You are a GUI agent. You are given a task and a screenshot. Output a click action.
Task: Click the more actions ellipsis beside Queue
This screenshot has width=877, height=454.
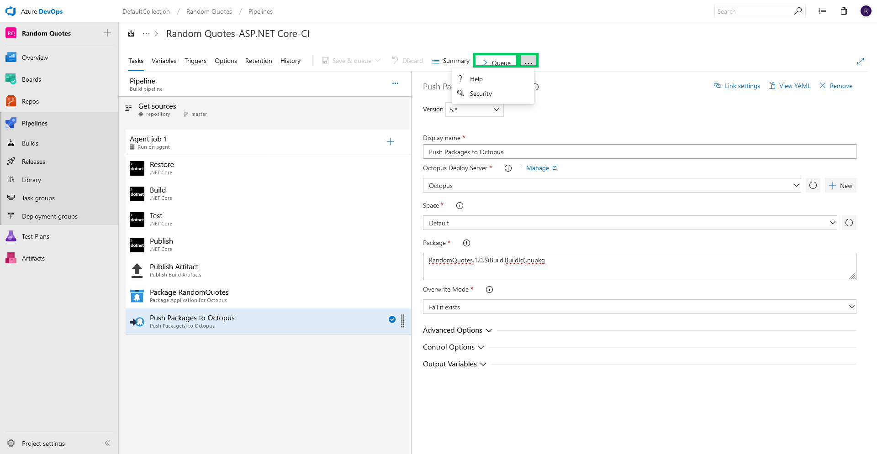528,62
